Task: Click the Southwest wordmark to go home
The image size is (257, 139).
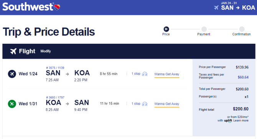Action: click(x=28, y=7)
